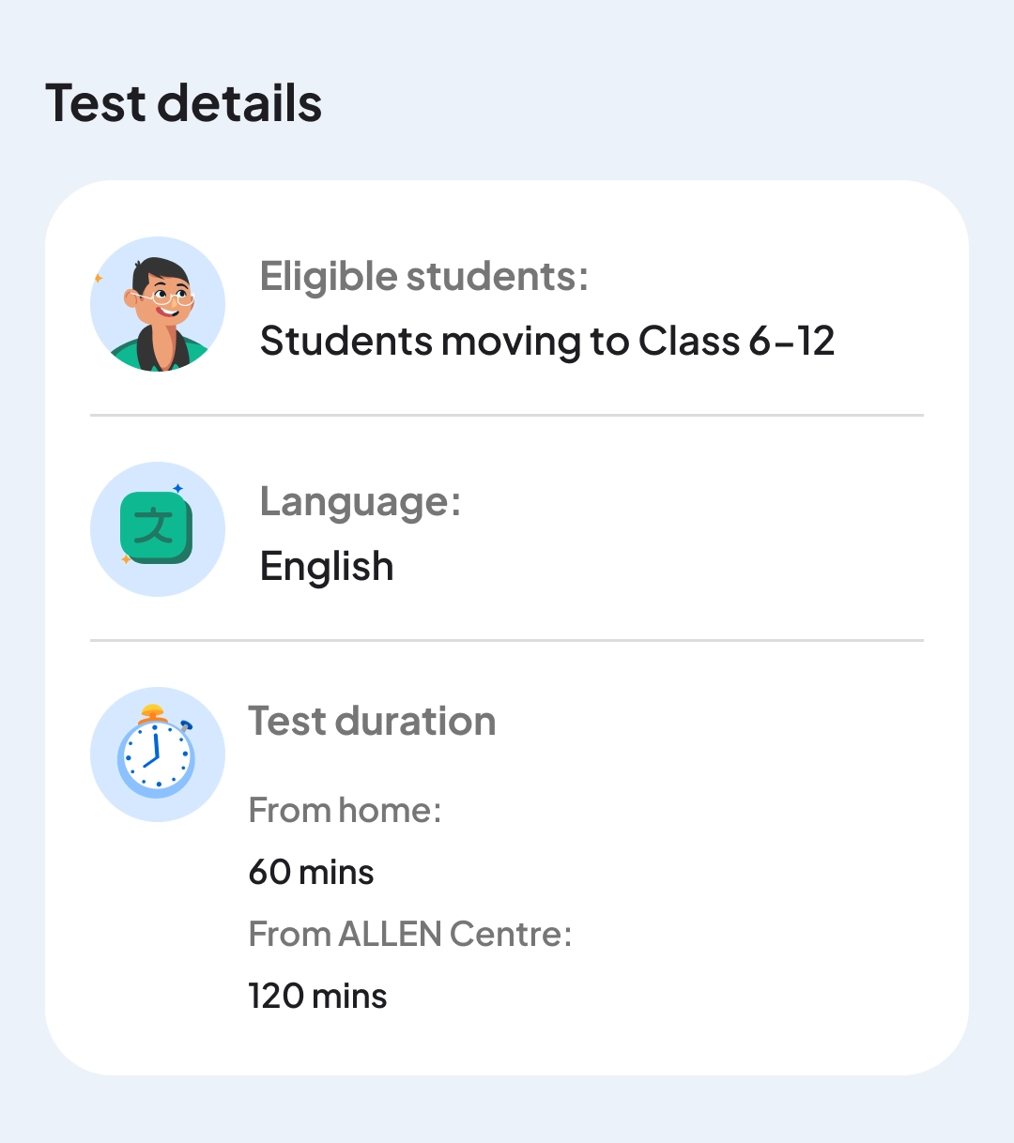The image size is (1014, 1143).
Task: Select the "Language:" label
Action: (x=361, y=502)
